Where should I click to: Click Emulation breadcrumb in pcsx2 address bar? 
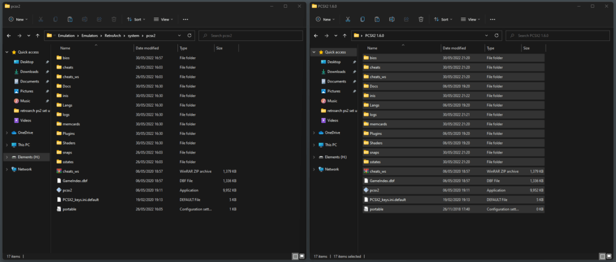[66, 36]
